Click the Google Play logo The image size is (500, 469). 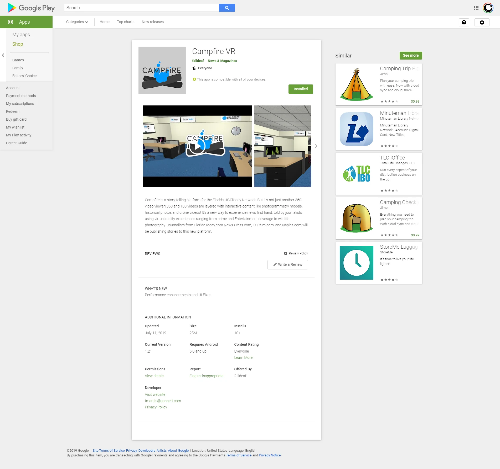pos(31,8)
